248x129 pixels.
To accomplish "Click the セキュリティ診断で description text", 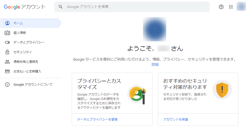I will [185, 97].
